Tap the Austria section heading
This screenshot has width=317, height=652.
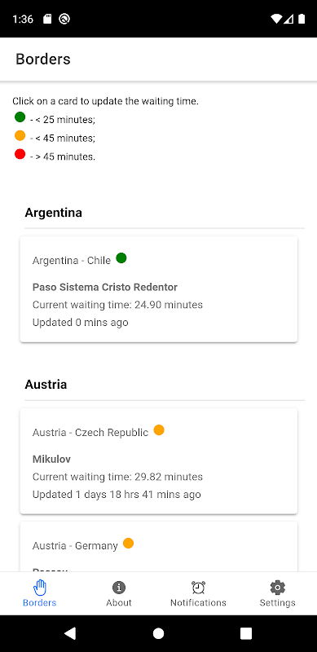point(46,385)
